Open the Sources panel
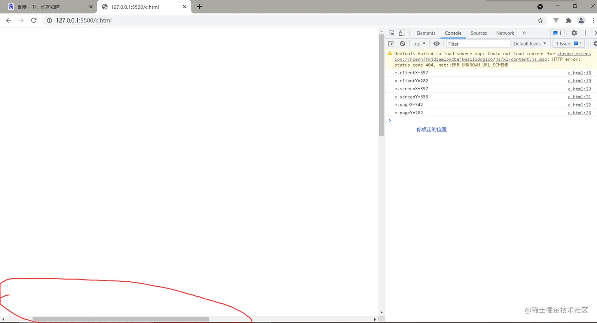This screenshot has width=597, height=323. tap(479, 33)
